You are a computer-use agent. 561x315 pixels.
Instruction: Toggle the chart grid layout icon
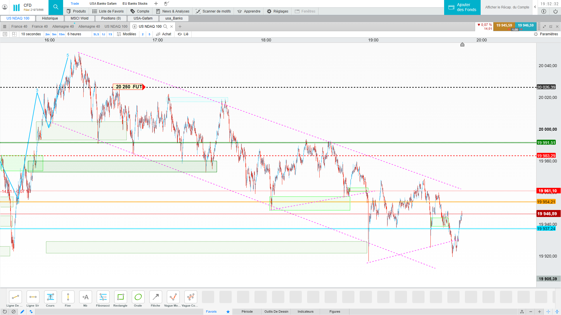pos(14,34)
